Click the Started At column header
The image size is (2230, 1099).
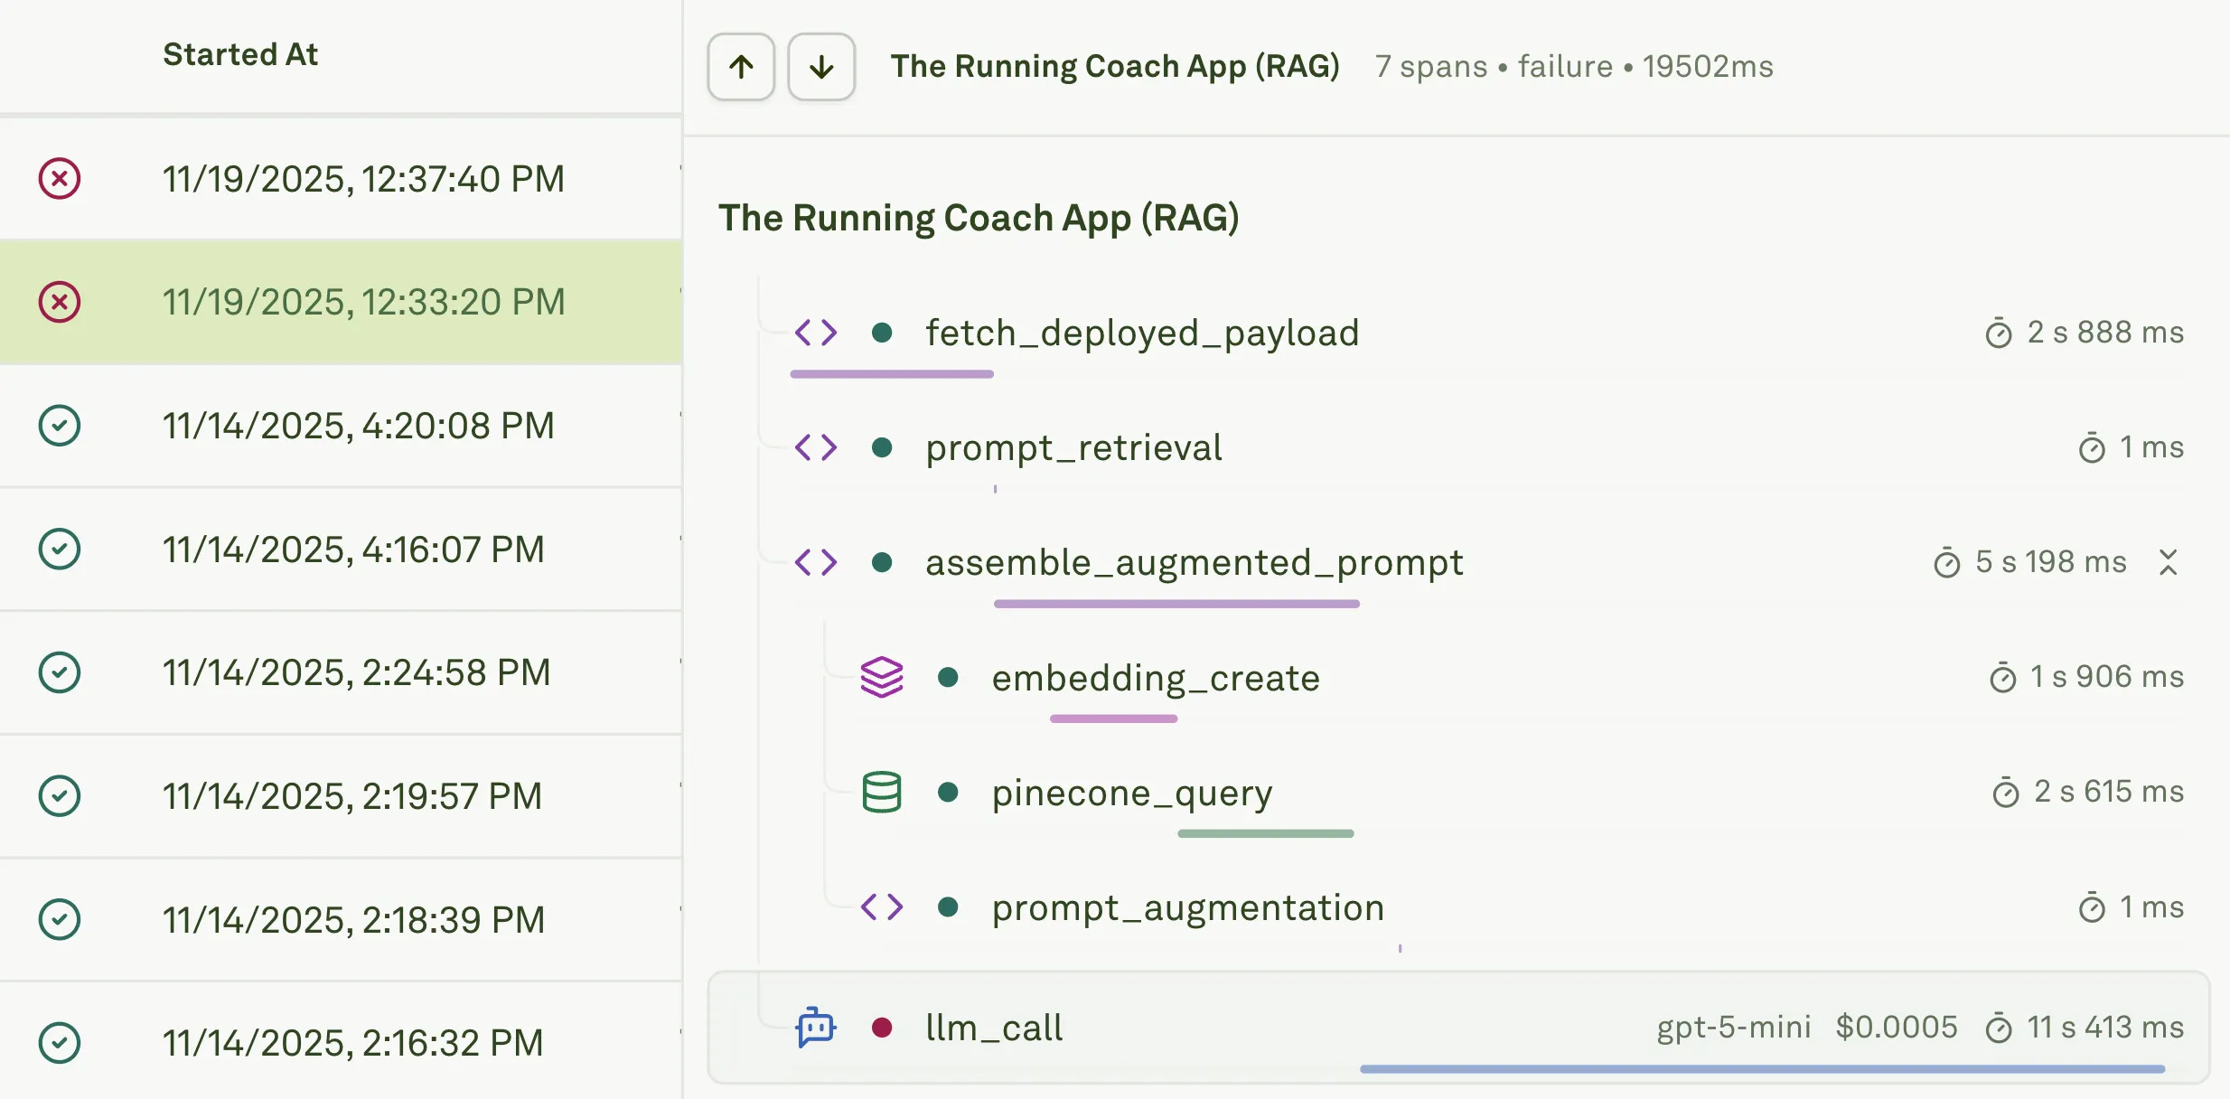[x=240, y=54]
